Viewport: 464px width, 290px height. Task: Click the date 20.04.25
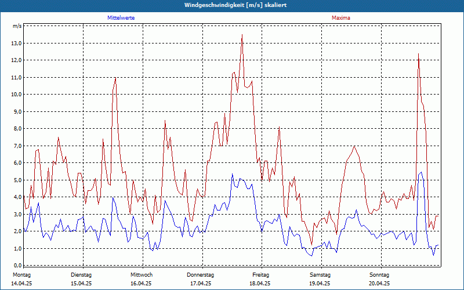click(x=379, y=284)
